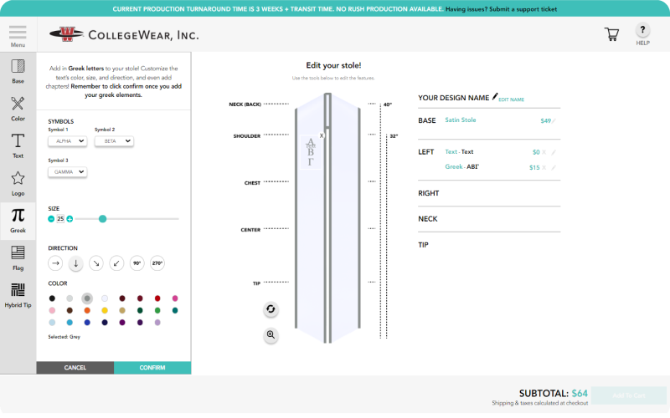Open Symbol 1 ALPHA dropdown
670x418 pixels.
68,140
